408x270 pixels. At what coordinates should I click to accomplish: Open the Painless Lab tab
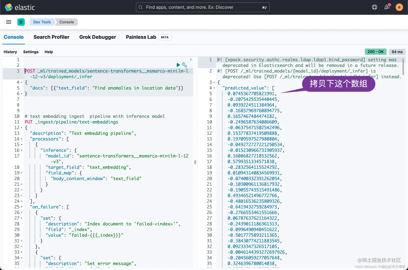pyautogui.click(x=141, y=37)
